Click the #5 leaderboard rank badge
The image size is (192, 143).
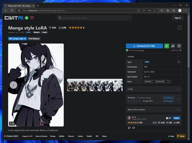click(169, 118)
